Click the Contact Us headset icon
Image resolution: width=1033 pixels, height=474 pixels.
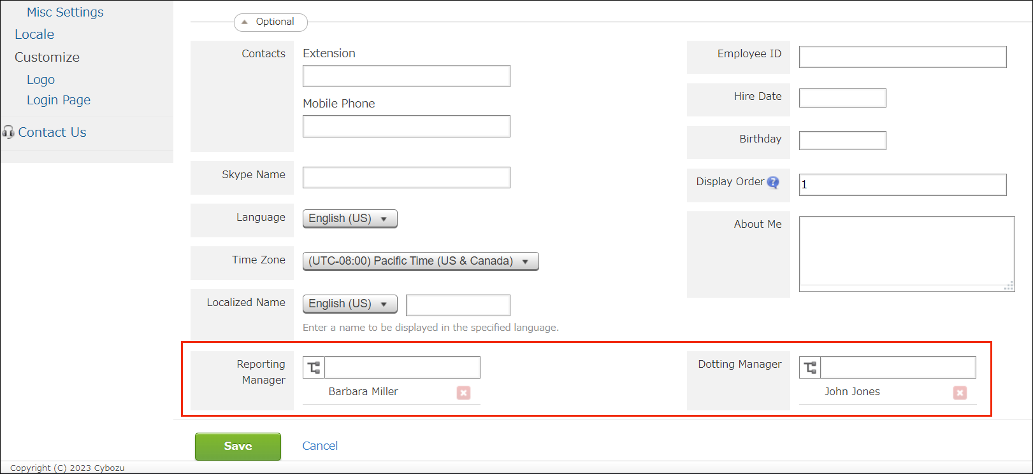(8, 132)
